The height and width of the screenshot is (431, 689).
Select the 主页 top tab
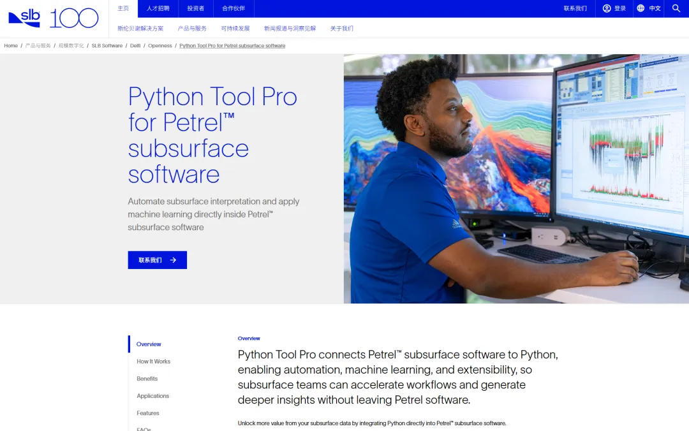(x=123, y=8)
